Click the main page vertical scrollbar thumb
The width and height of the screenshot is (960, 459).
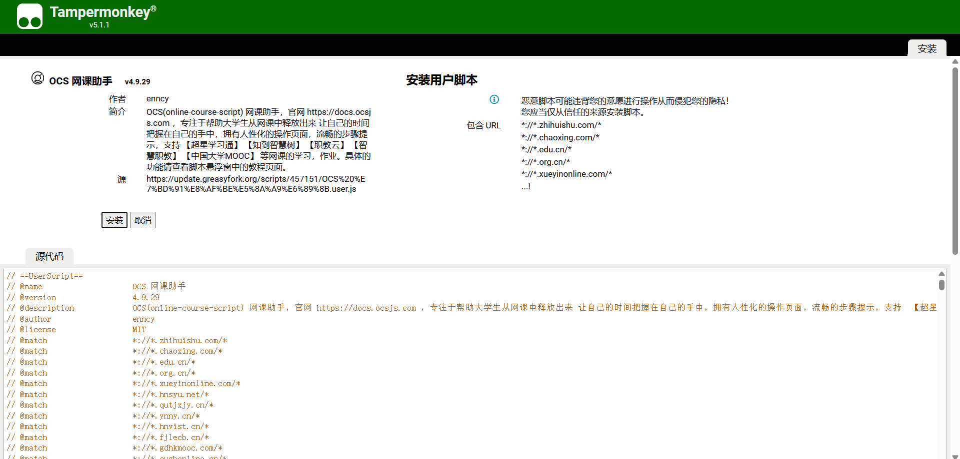[955, 160]
